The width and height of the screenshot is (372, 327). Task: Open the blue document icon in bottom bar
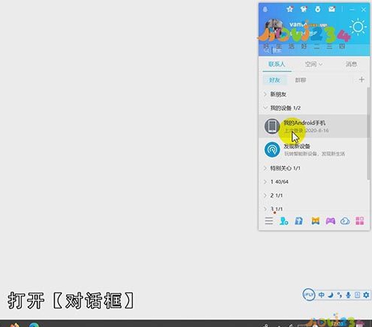click(x=299, y=220)
